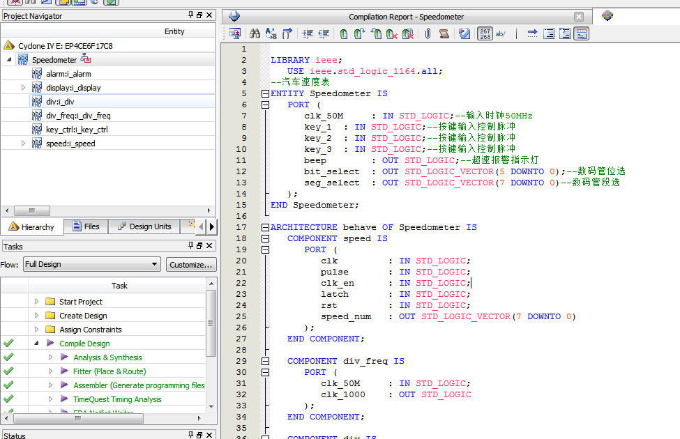Open the Design Units tab

[x=144, y=226]
